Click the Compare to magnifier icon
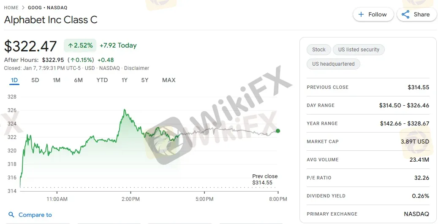 (x=11, y=215)
